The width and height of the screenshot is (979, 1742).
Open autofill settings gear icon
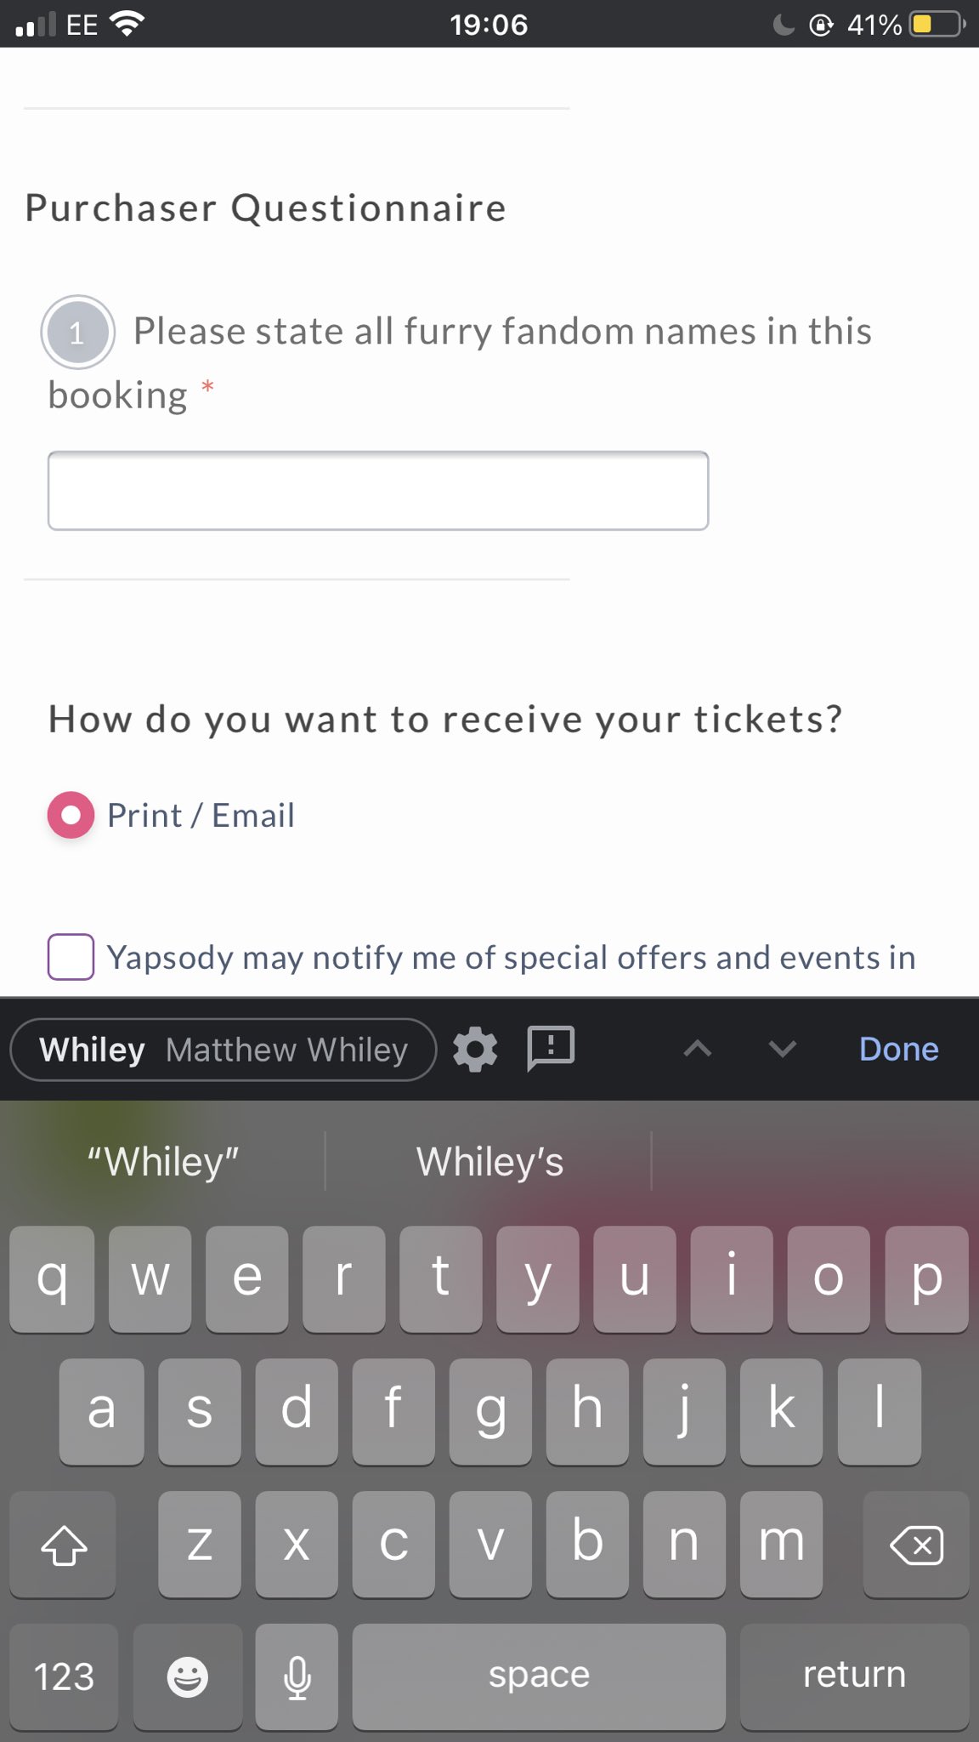(x=475, y=1049)
